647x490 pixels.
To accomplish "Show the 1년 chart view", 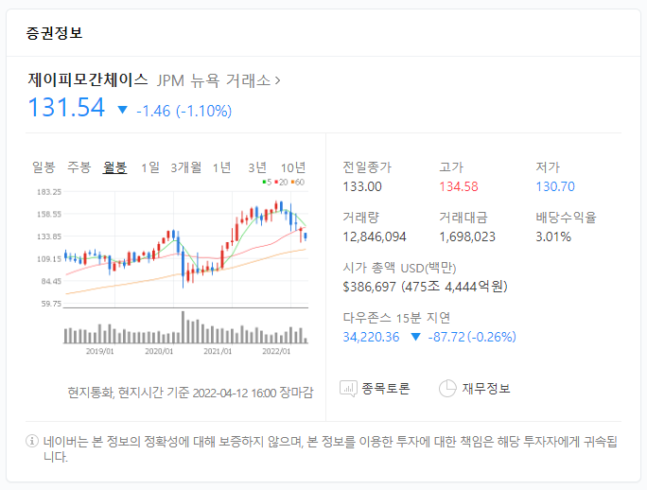I will tap(221, 167).
